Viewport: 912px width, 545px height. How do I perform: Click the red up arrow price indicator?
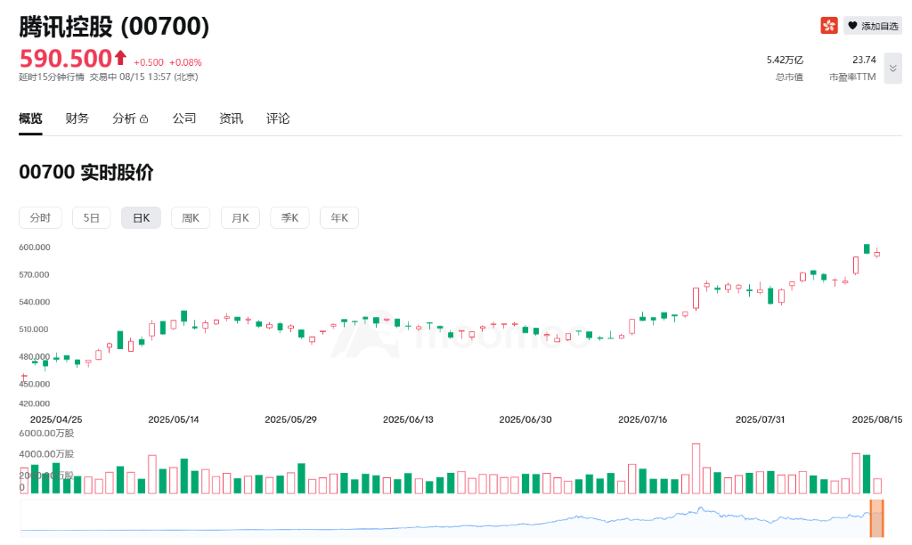click(x=120, y=57)
